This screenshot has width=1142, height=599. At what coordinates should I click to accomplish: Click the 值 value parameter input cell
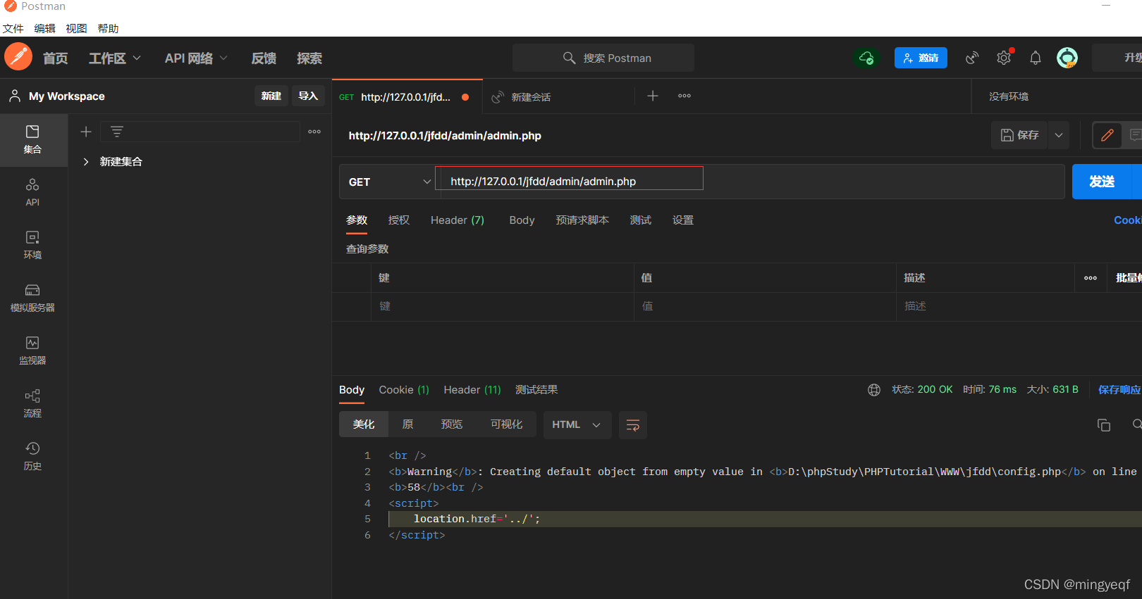(765, 306)
